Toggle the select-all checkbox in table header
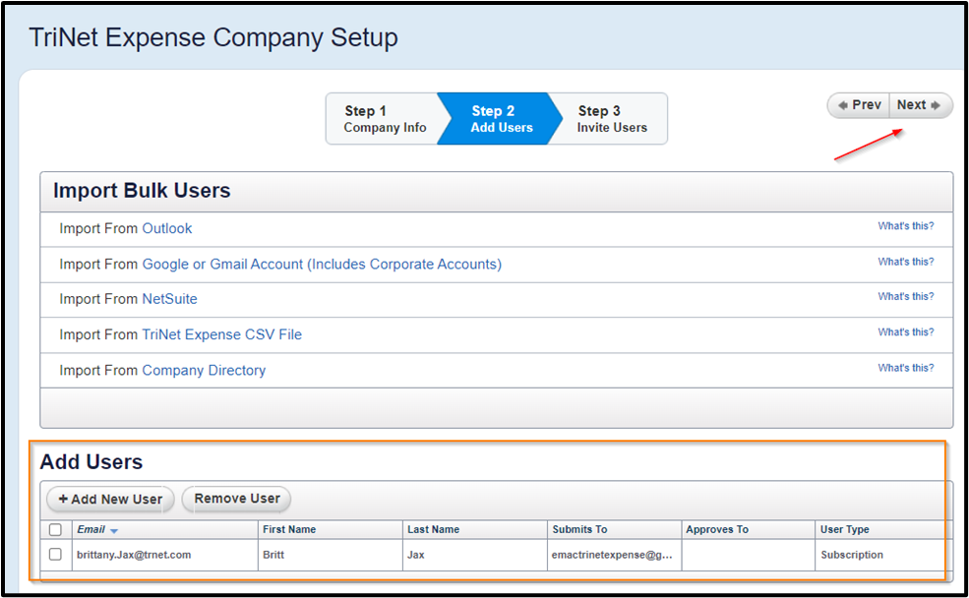 click(56, 530)
